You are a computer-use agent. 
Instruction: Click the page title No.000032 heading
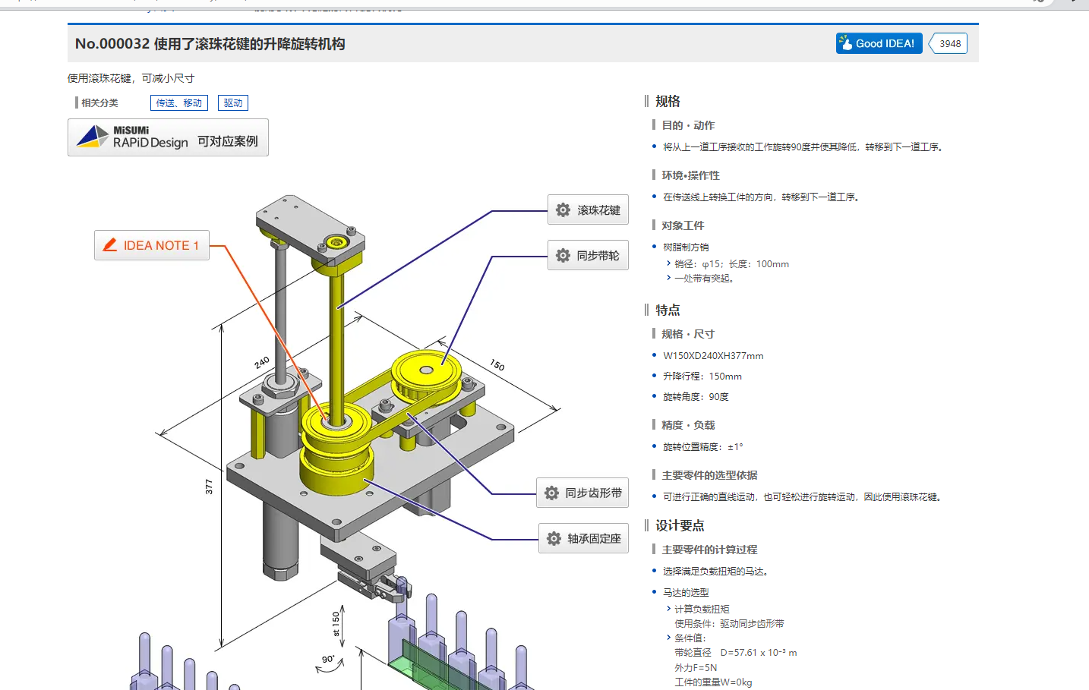coord(210,44)
